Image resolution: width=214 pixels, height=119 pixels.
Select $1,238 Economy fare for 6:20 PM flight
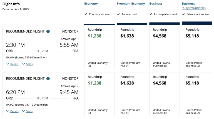[99, 95]
